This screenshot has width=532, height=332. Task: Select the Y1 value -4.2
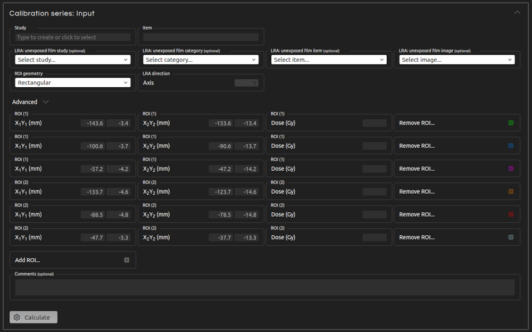pos(119,169)
